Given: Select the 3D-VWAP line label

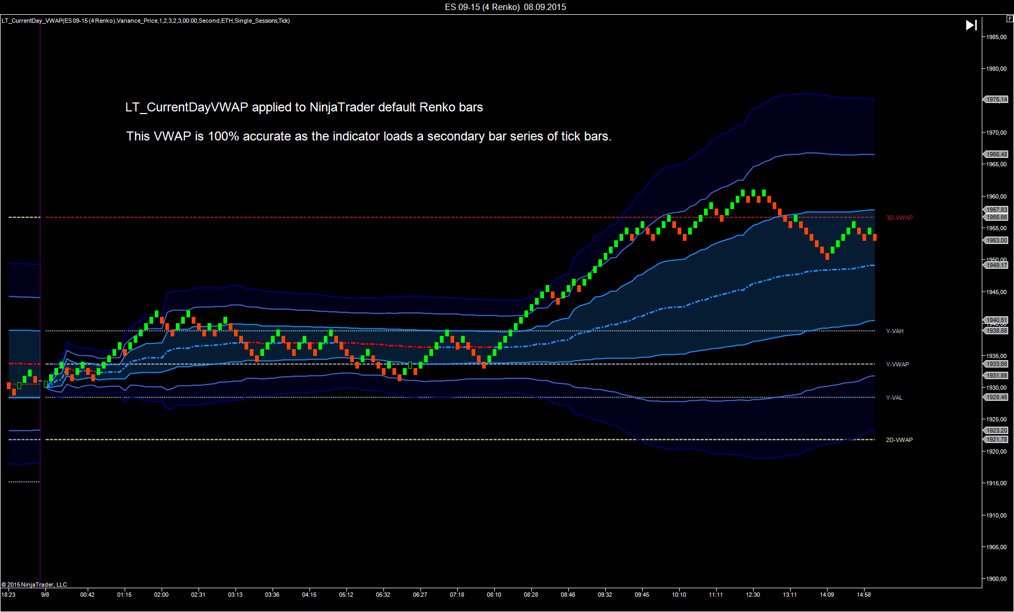Looking at the screenshot, I should pyautogui.click(x=899, y=218).
